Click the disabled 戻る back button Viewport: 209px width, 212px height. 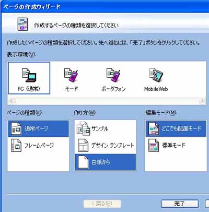click(102, 204)
